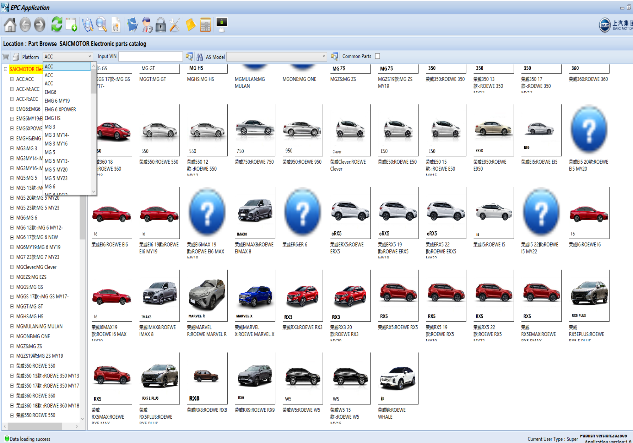
Task: Expand the MG6:MG 6 tree node
Action: [12, 218]
